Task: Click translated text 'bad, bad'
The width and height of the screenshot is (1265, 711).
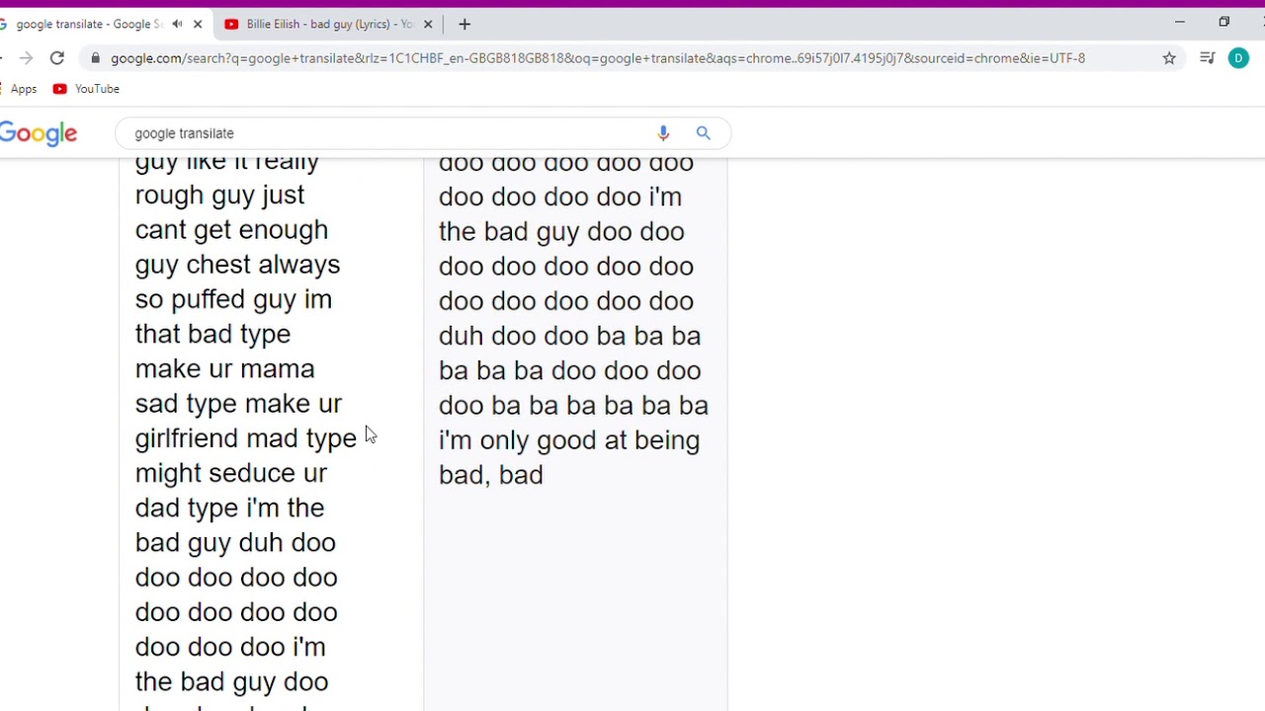Action: pyautogui.click(x=491, y=475)
